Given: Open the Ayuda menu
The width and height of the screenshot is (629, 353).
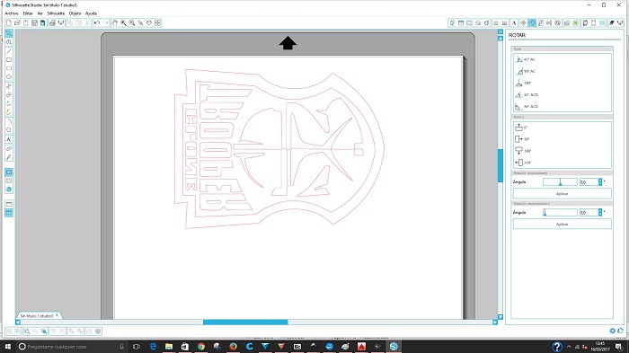Looking at the screenshot, I should (x=91, y=13).
